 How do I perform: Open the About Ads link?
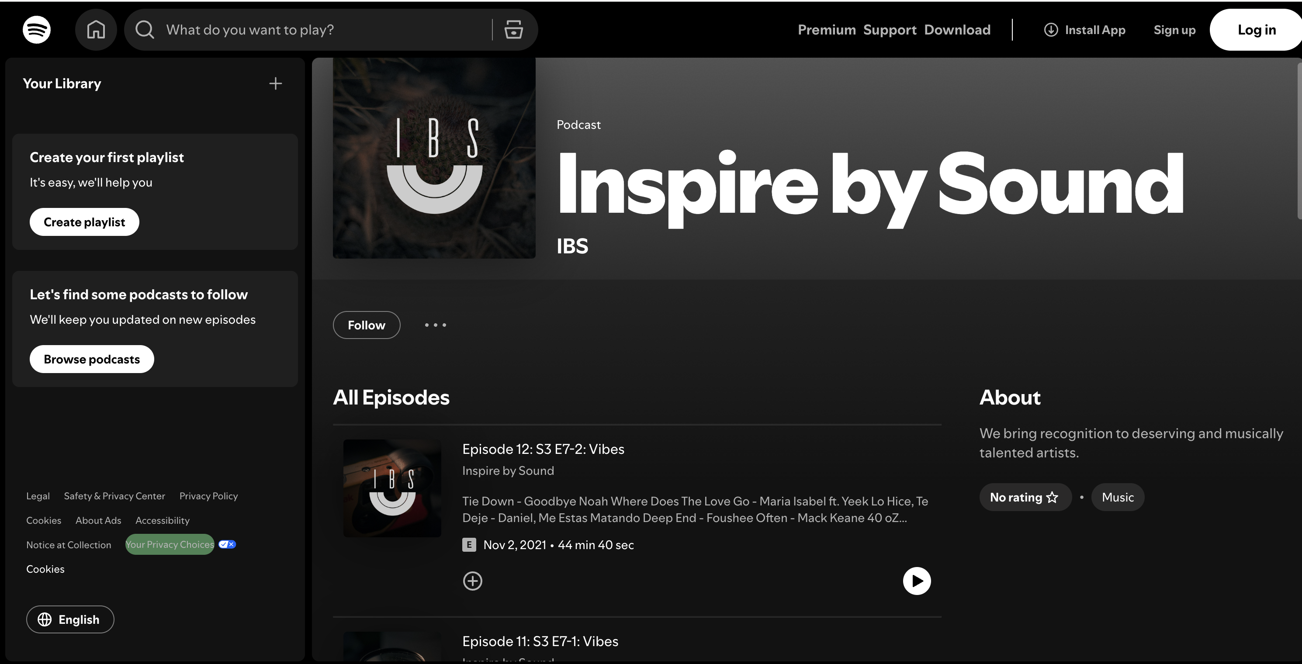pyautogui.click(x=98, y=520)
